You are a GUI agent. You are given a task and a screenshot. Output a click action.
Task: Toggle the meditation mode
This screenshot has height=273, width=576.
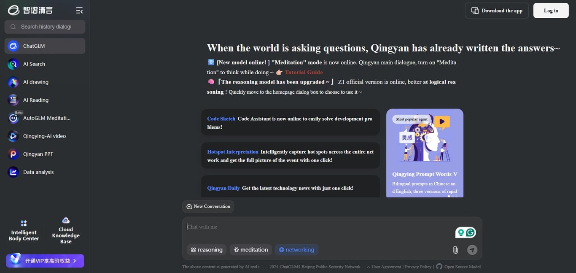(x=251, y=250)
